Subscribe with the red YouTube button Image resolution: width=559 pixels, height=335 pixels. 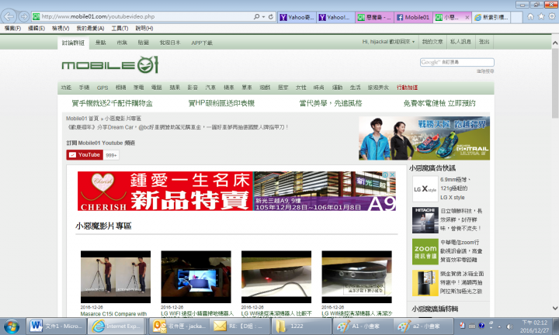[85, 155]
